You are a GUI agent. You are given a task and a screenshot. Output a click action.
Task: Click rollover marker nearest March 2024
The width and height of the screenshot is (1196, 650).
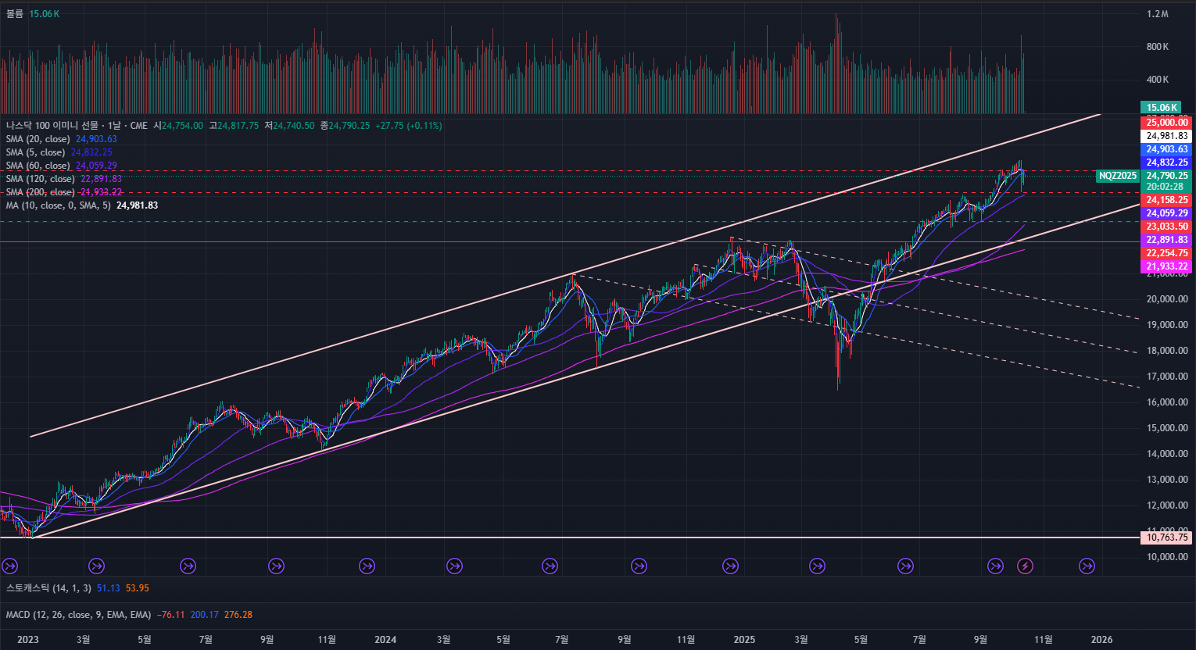[x=454, y=566]
